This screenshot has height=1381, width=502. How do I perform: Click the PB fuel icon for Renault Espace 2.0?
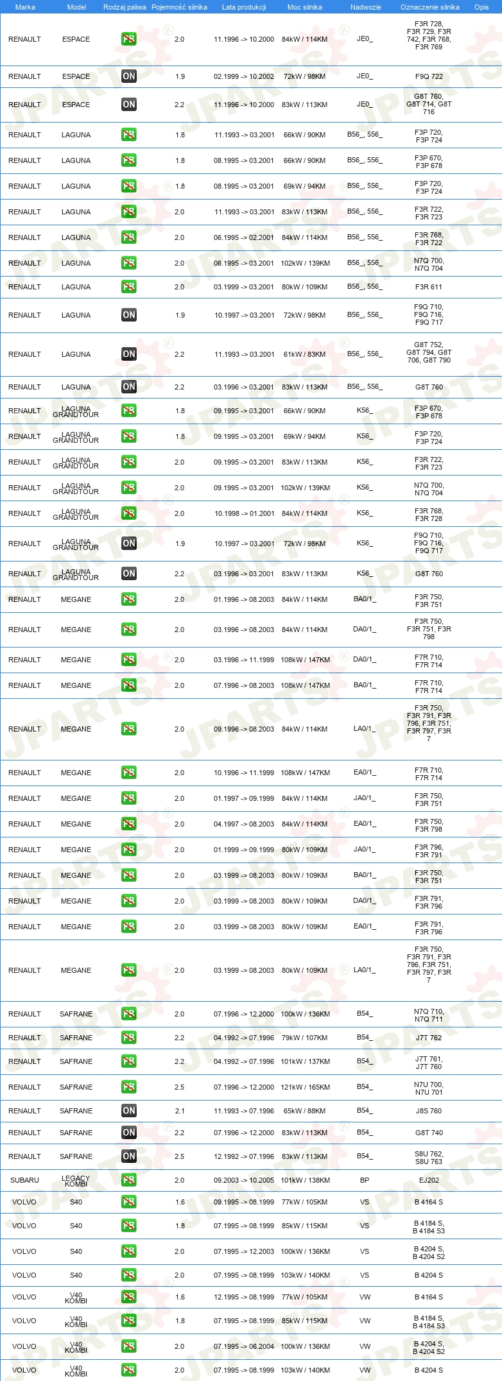[x=128, y=39]
